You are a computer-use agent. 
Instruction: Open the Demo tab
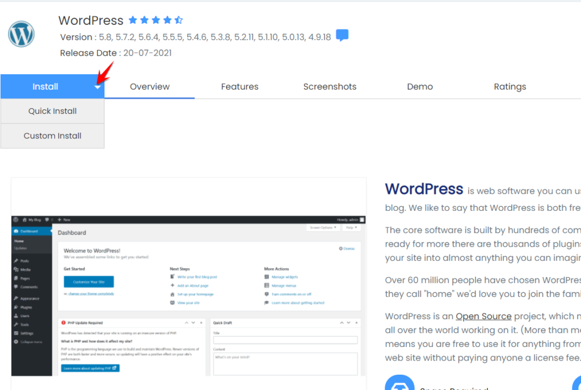coord(420,87)
